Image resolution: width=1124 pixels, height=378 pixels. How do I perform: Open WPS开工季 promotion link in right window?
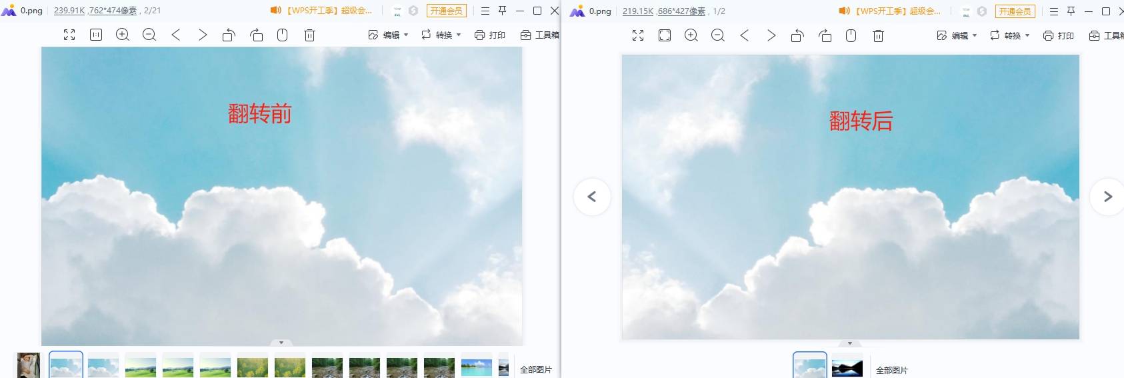tap(890, 11)
